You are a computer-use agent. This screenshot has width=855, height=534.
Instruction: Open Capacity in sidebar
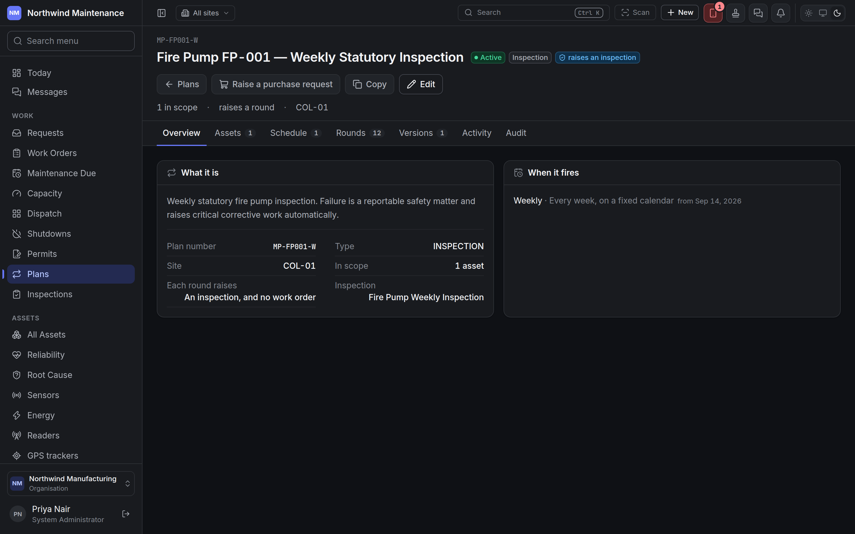click(x=71, y=193)
